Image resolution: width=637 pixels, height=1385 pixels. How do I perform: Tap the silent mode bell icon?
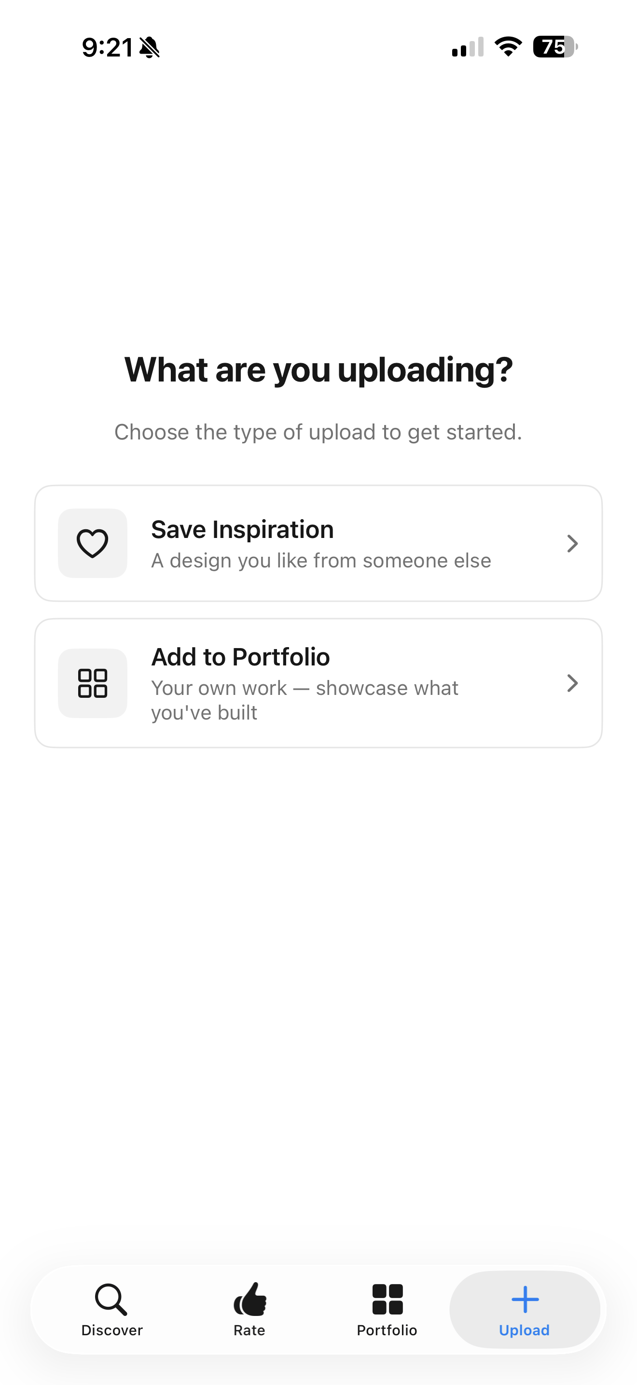(149, 47)
